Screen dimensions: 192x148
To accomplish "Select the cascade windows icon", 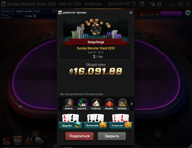I will [153, 4].
